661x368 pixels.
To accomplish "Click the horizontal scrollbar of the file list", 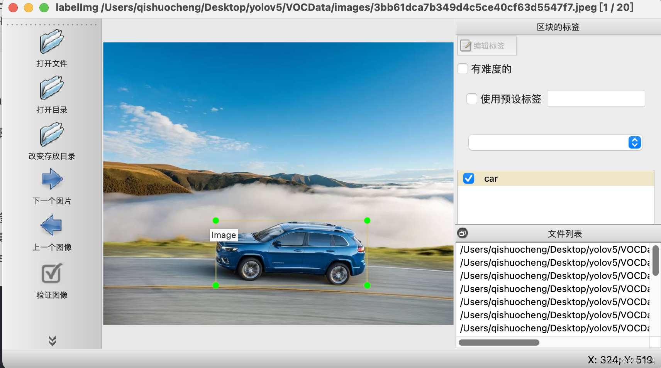I will [x=499, y=343].
